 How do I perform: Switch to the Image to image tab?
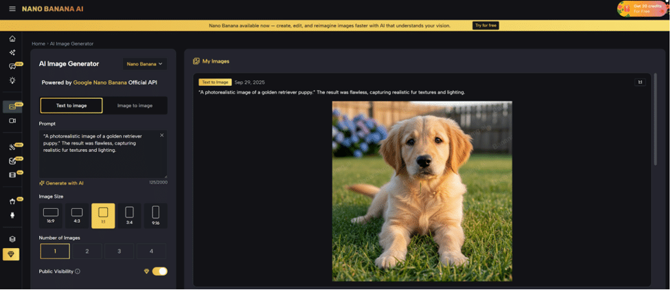[x=135, y=106]
